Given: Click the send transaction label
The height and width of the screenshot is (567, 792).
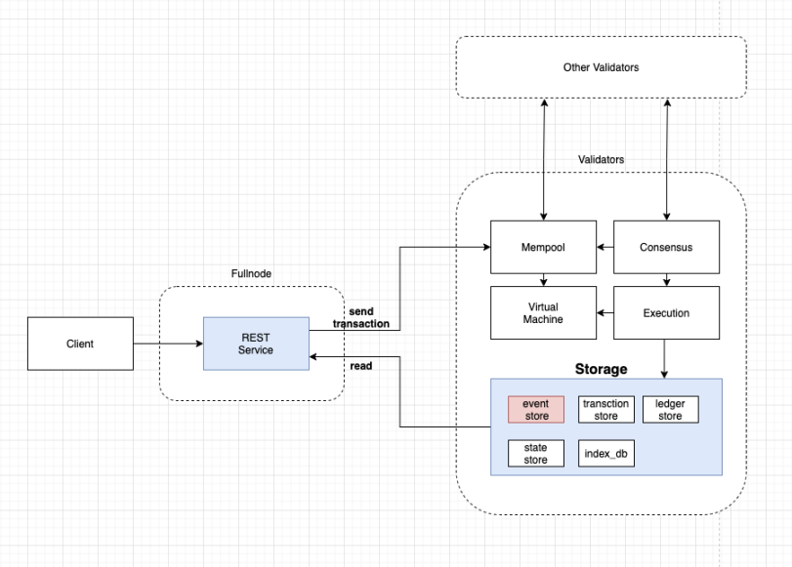Looking at the screenshot, I should tap(359, 316).
